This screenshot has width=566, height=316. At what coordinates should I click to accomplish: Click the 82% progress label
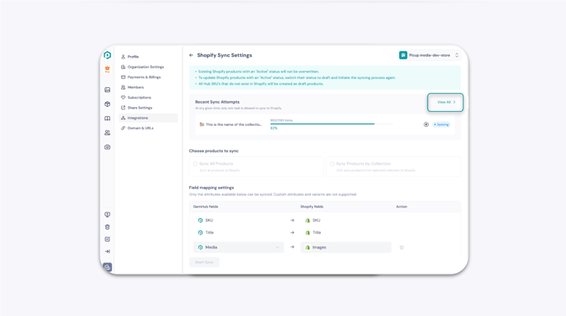tap(274, 128)
